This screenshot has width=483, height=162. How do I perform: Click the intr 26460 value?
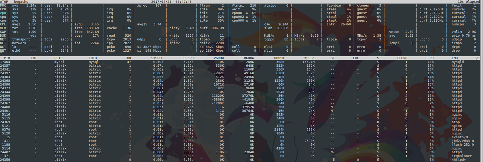[339, 24]
